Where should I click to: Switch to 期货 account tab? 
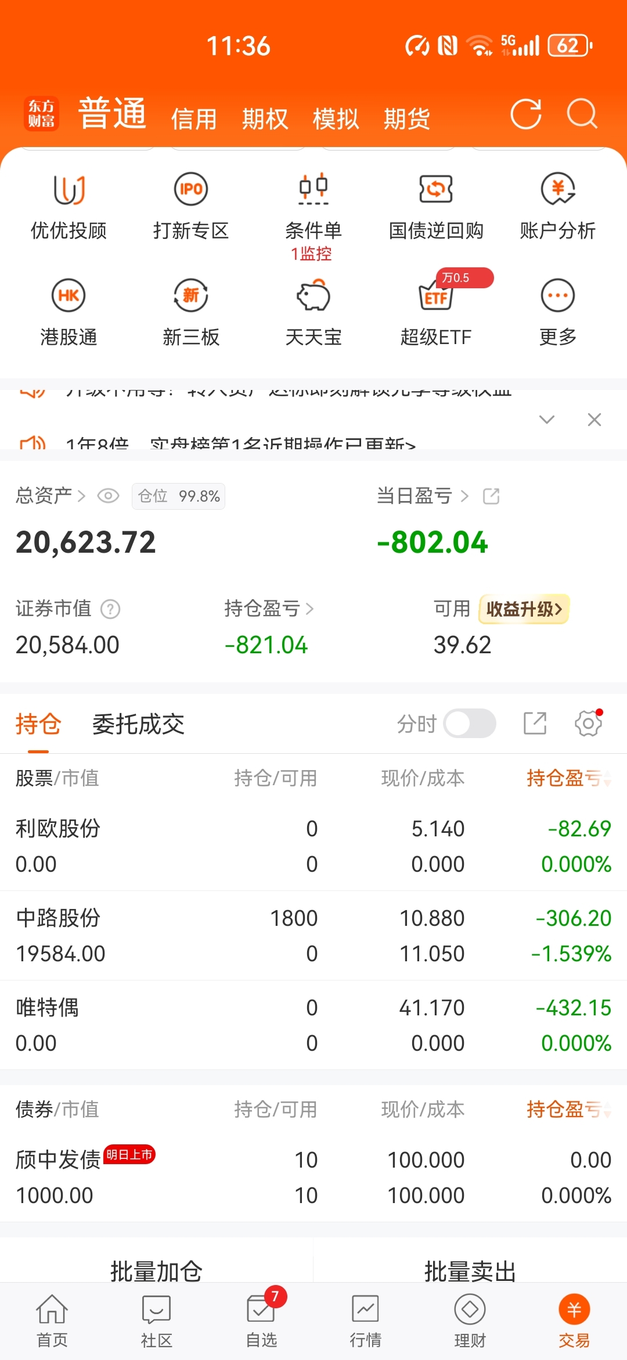[x=406, y=119]
